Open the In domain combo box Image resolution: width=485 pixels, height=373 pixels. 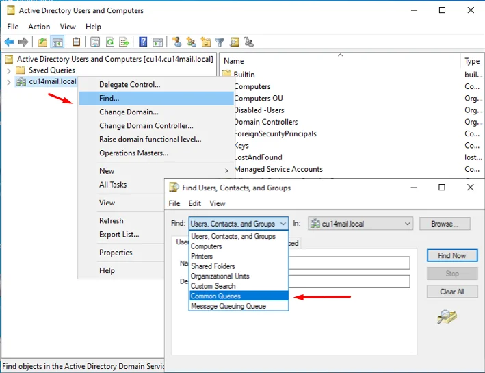click(x=361, y=224)
